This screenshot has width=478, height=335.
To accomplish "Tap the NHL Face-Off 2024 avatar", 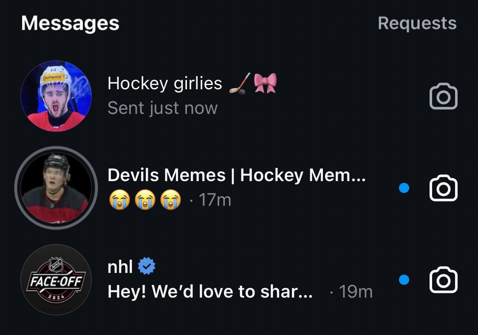I will click(56, 280).
